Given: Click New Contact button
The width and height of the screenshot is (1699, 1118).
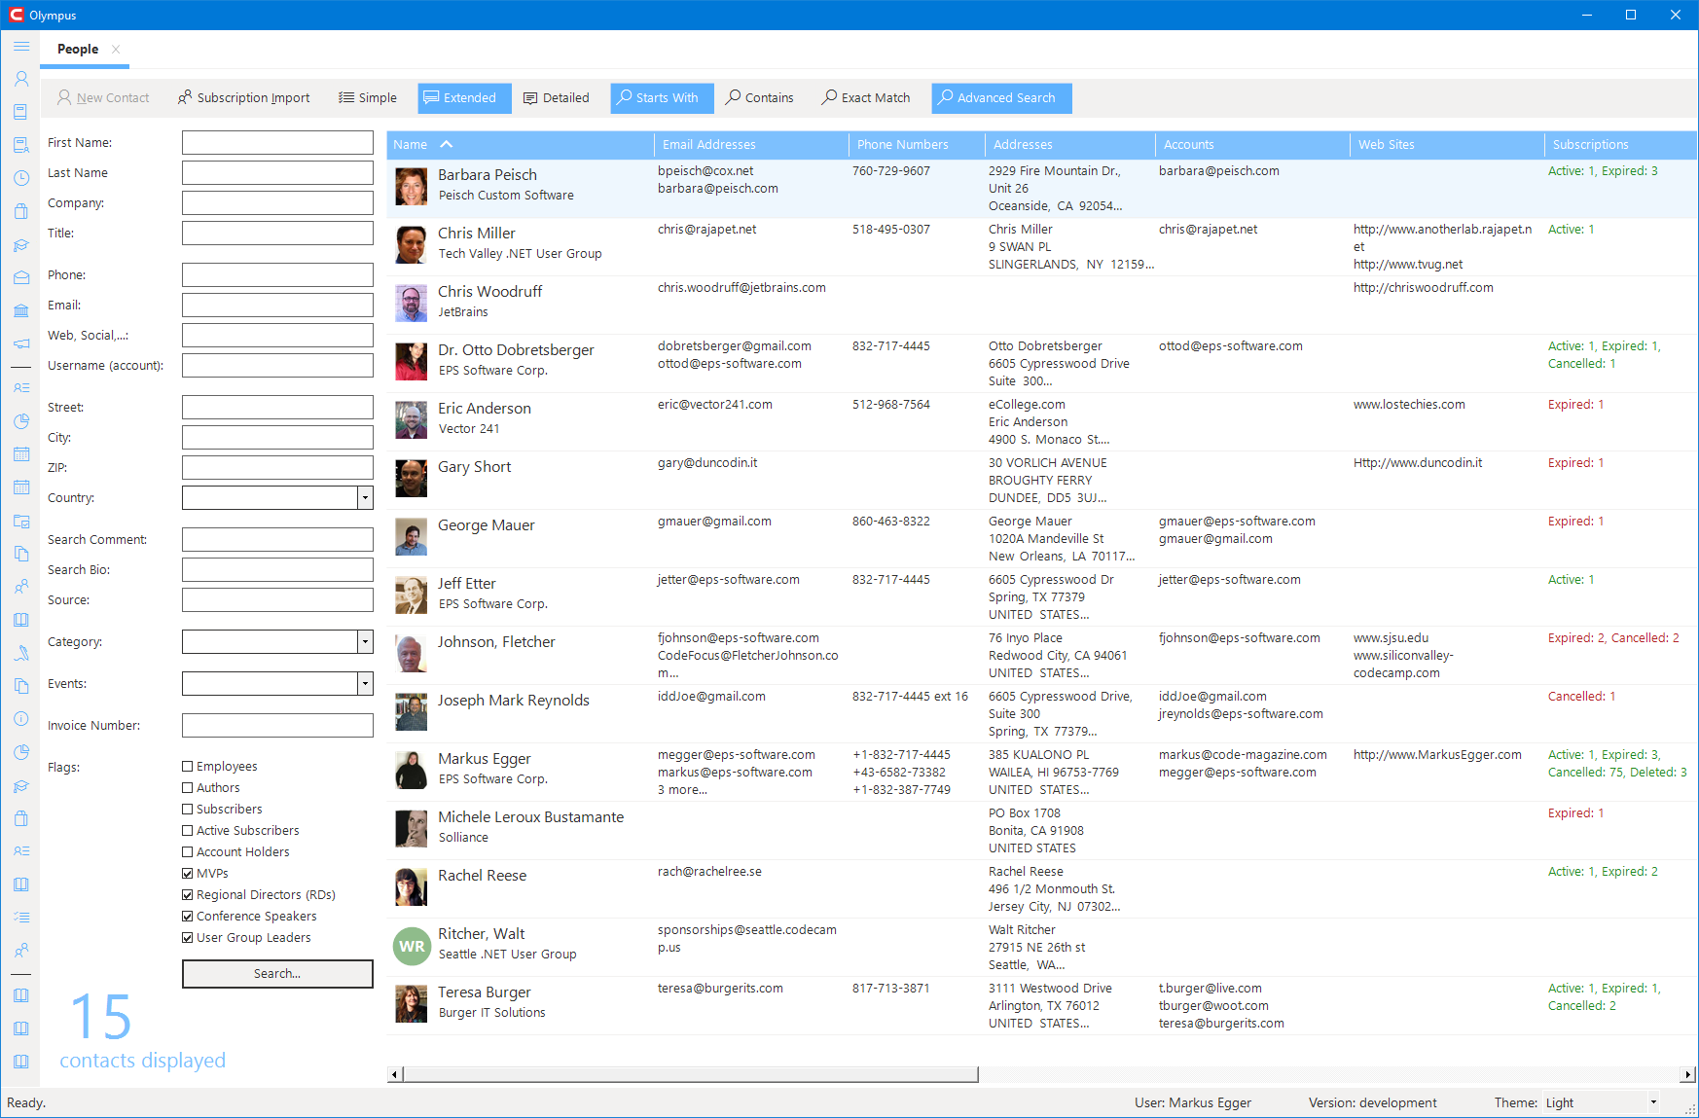Looking at the screenshot, I should pos(103,98).
